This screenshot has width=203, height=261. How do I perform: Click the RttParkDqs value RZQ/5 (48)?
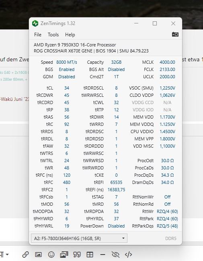167,226
